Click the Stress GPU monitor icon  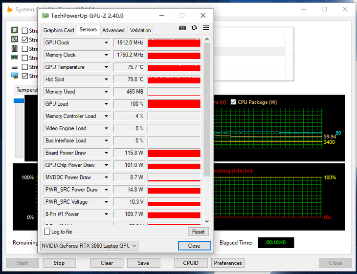[x=15, y=76]
